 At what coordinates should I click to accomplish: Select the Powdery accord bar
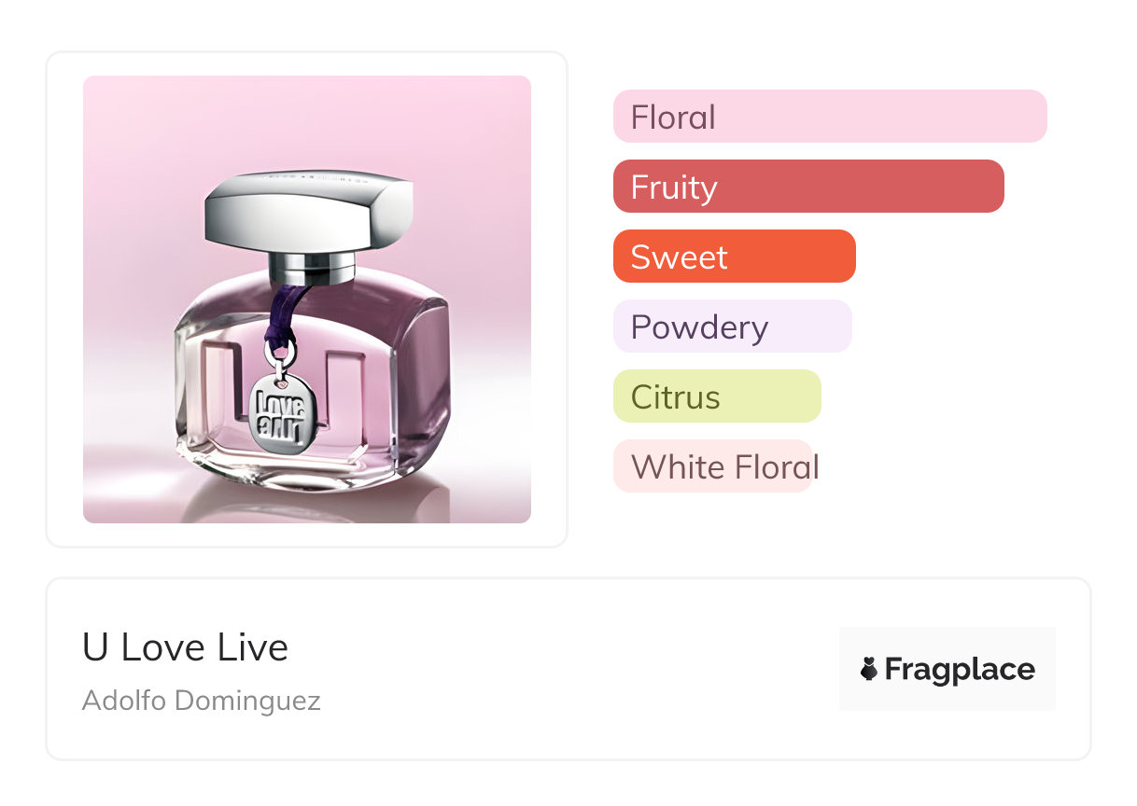(x=732, y=327)
